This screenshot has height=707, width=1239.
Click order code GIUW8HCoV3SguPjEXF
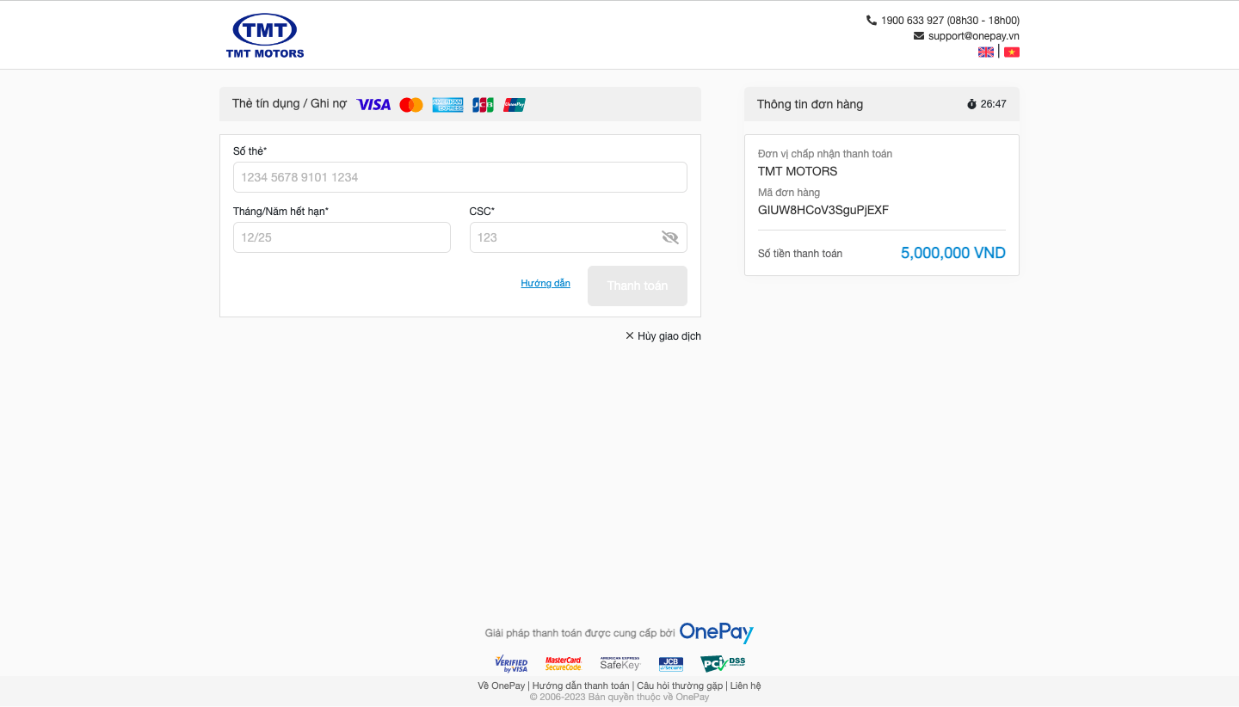pyautogui.click(x=823, y=210)
